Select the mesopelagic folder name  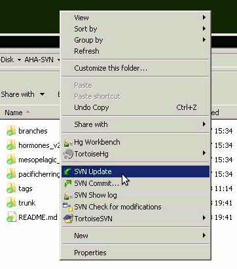tap(39, 160)
